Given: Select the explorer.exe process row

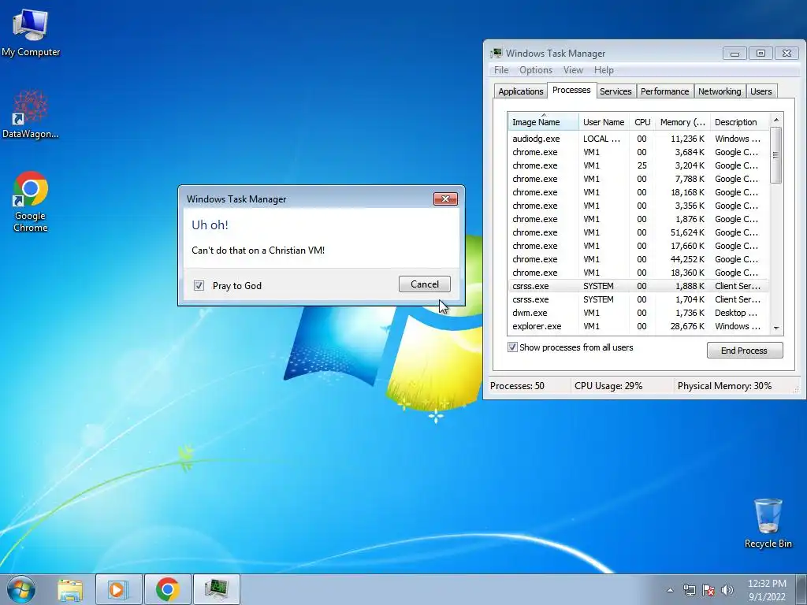Looking at the screenshot, I should 638,325.
